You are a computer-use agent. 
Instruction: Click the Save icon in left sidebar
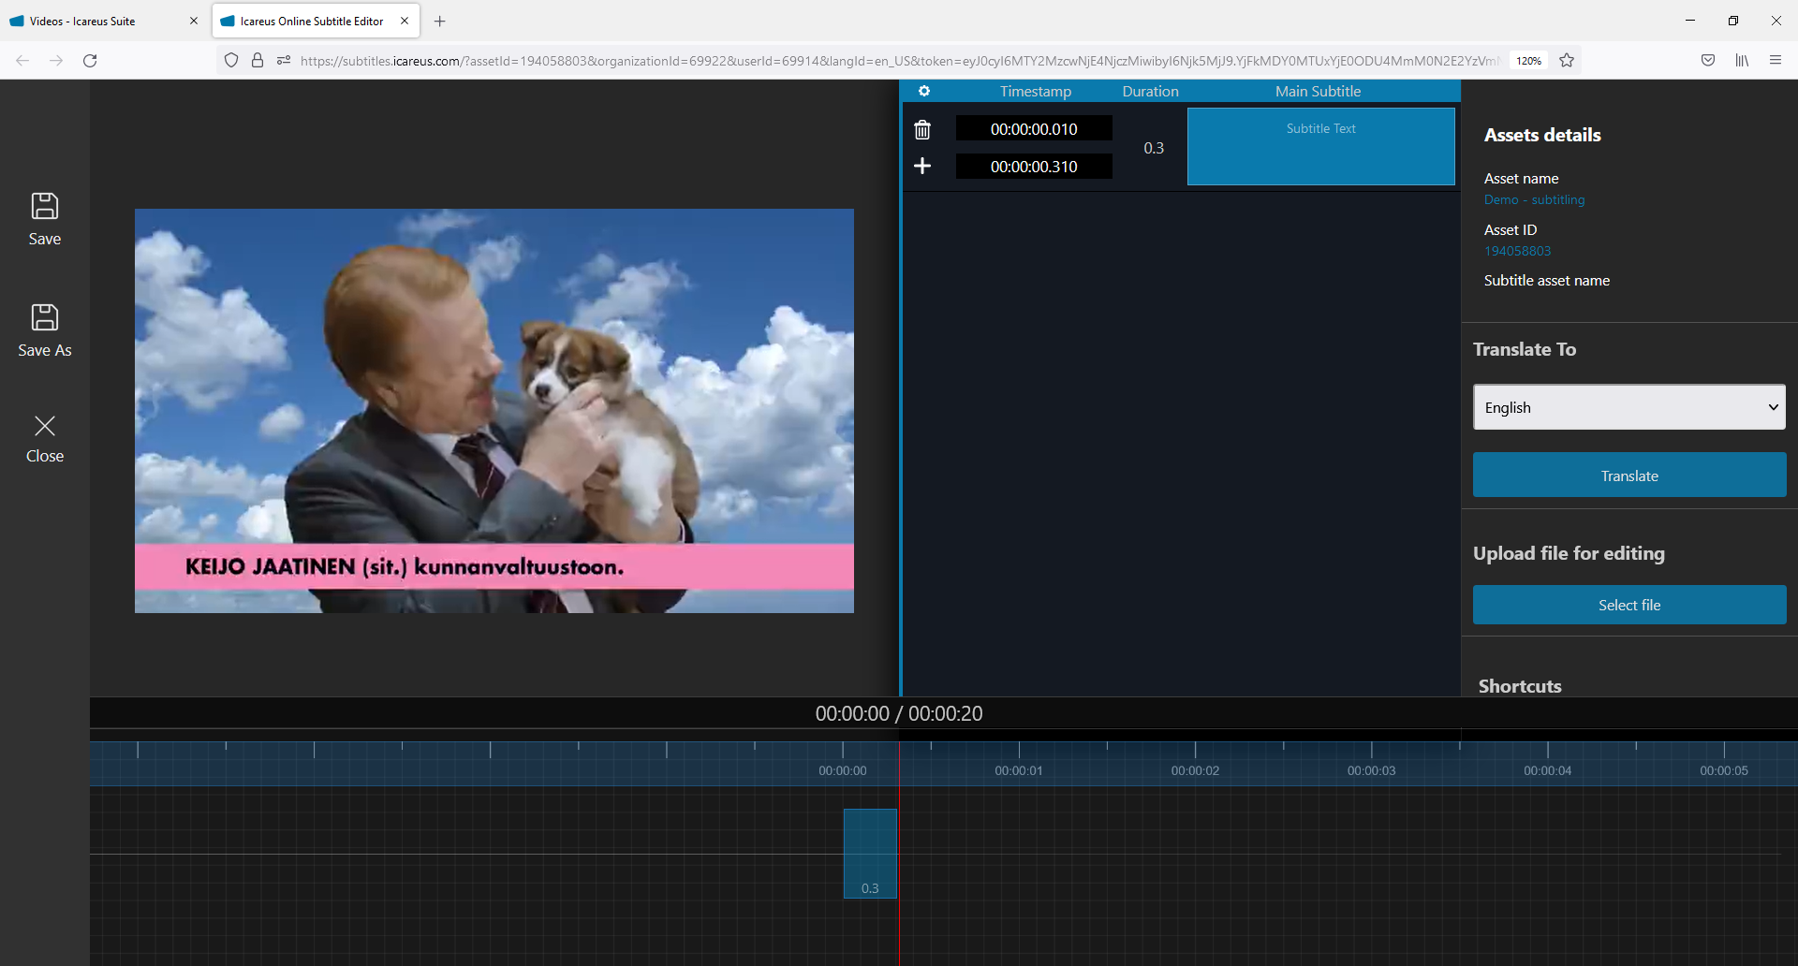click(45, 207)
